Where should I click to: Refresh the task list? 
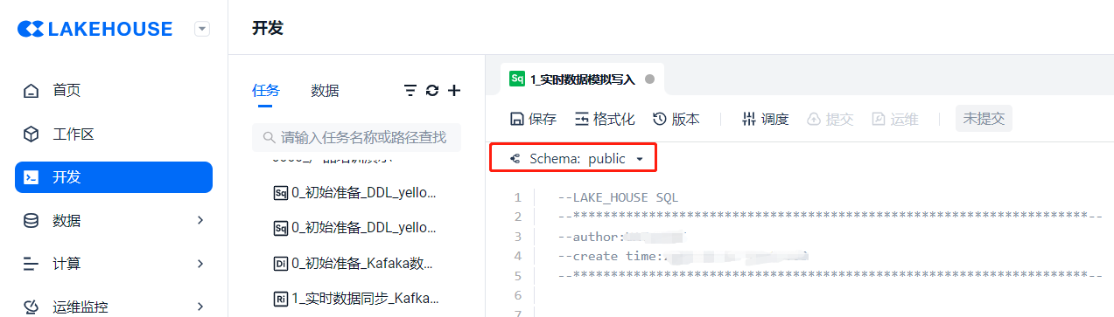coord(432,91)
